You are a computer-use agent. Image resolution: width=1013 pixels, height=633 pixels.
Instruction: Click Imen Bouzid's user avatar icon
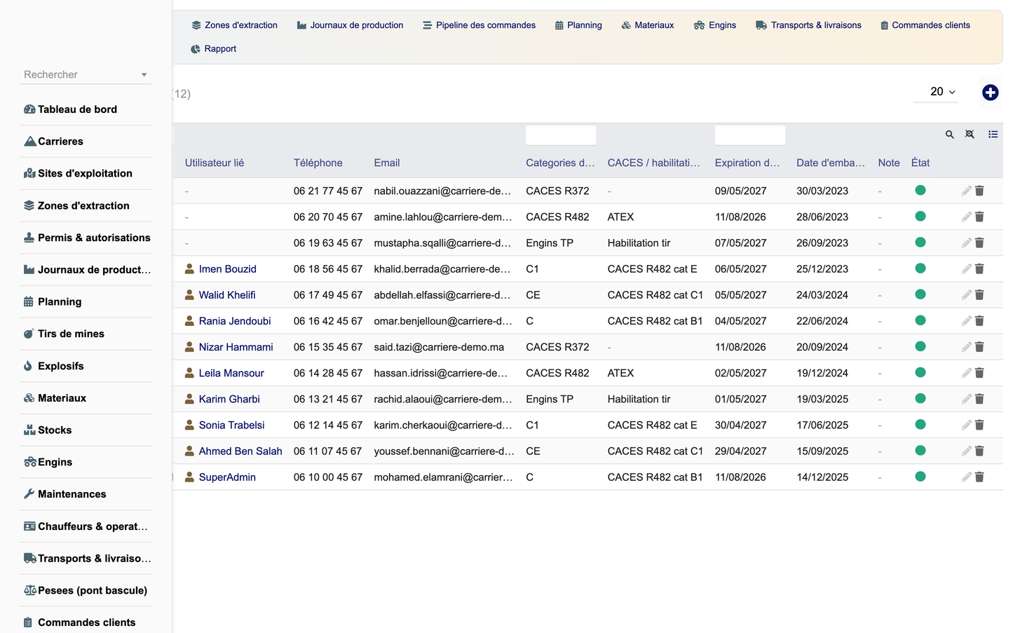(x=189, y=268)
